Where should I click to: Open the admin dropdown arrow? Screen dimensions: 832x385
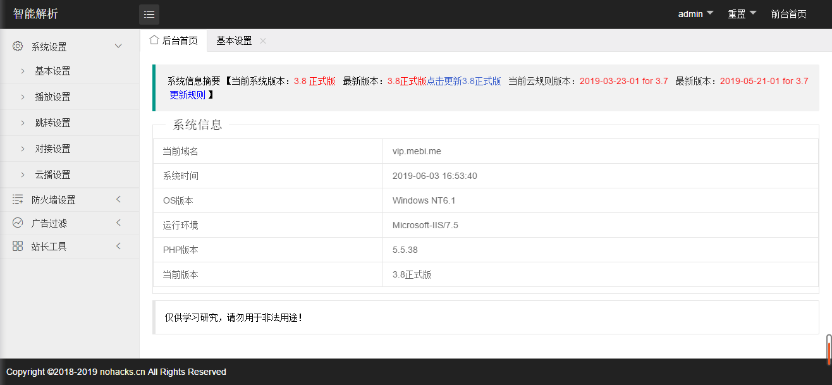pyautogui.click(x=710, y=13)
